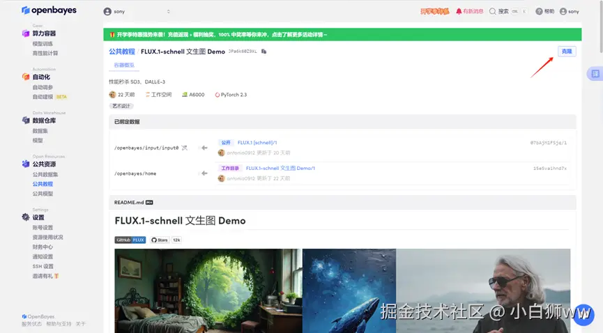The width and height of the screenshot is (603, 333).
Task: Click the arrow beside /openbayes/input/input0
Action: pyautogui.click(x=204, y=148)
